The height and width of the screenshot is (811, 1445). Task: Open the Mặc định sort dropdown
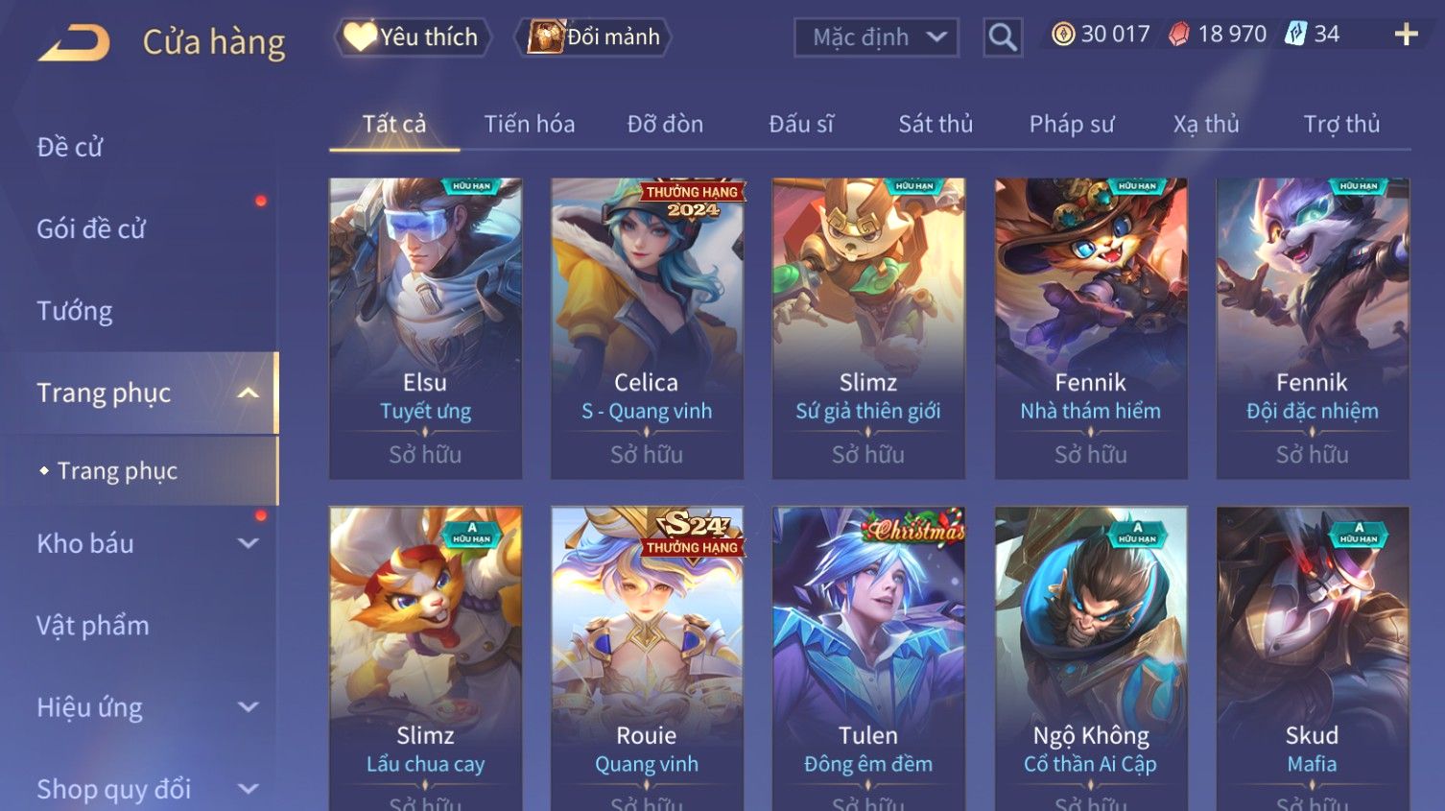pyautogui.click(x=876, y=37)
